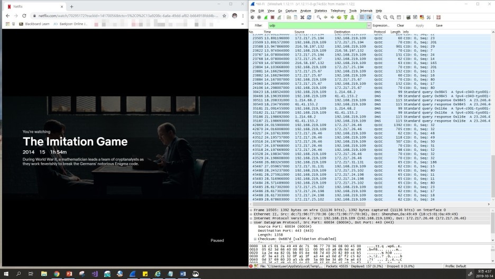
Task: Open the File menu in Wireshark
Action: 253,11
